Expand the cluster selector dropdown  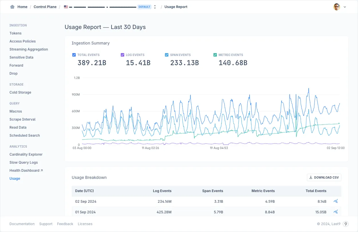[x=155, y=7]
